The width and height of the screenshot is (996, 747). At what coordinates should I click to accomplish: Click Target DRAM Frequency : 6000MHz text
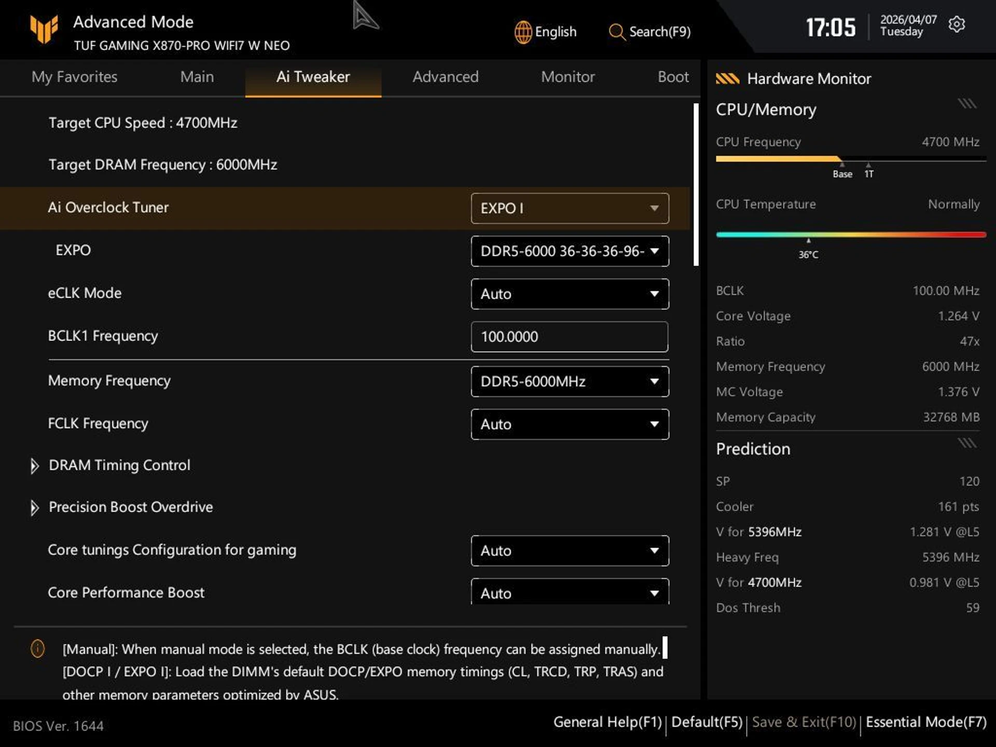tap(163, 165)
